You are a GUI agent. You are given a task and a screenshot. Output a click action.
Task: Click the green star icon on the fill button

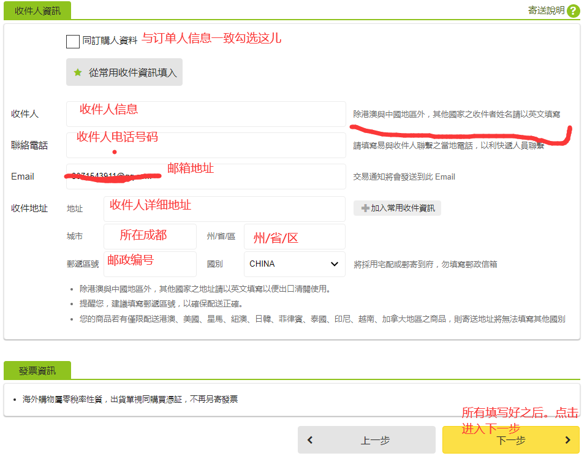77,72
